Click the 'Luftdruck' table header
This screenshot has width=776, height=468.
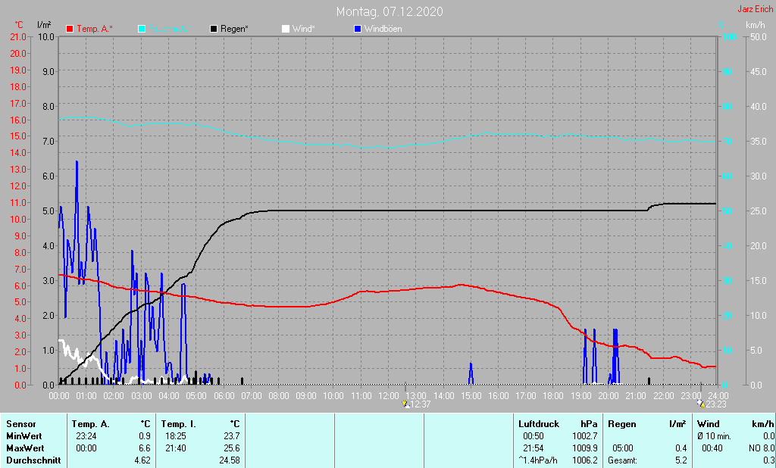click(539, 424)
